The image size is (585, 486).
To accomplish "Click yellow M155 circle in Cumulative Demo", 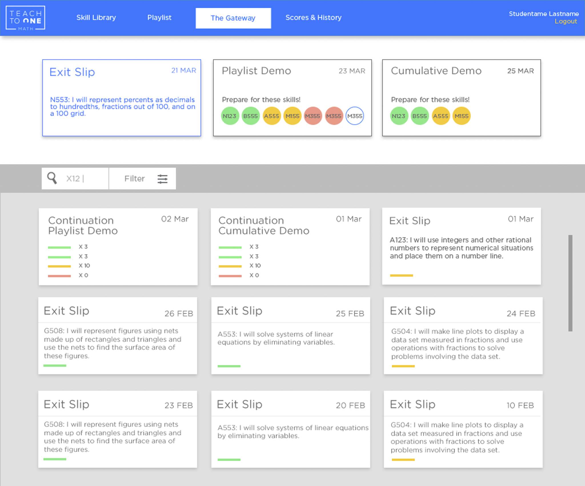I will coord(461,116).
